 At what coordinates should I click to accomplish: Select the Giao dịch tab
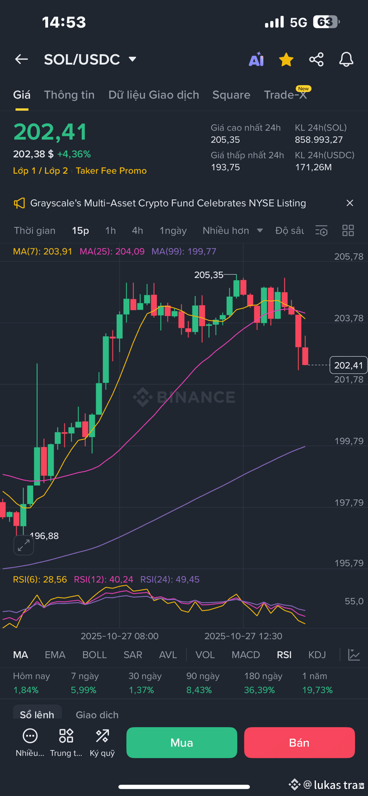pos(97,715)
